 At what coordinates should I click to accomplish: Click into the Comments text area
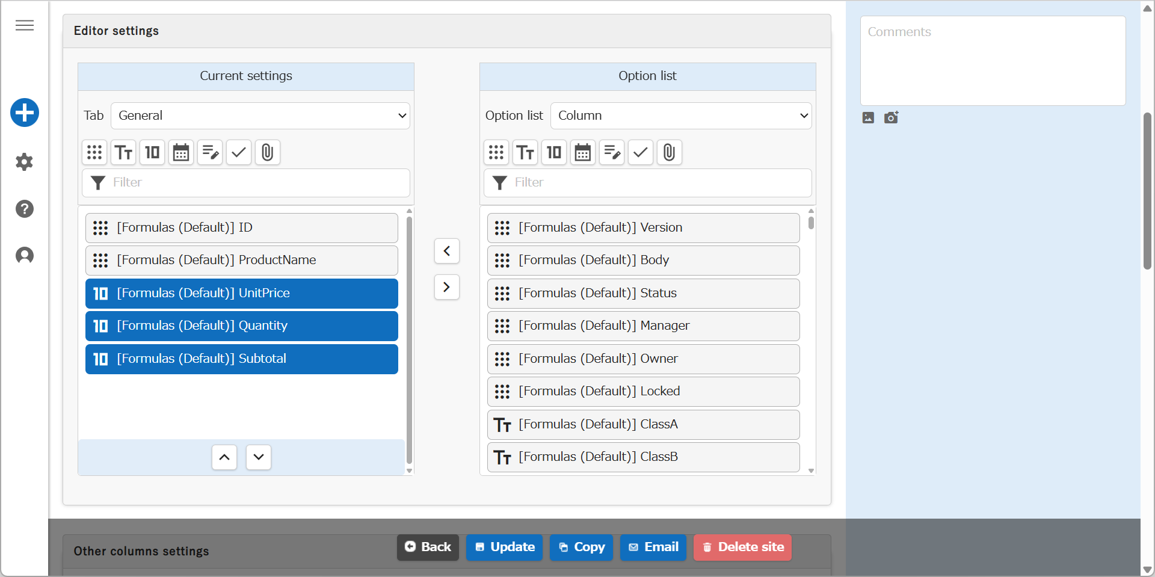tap(993, 61)
